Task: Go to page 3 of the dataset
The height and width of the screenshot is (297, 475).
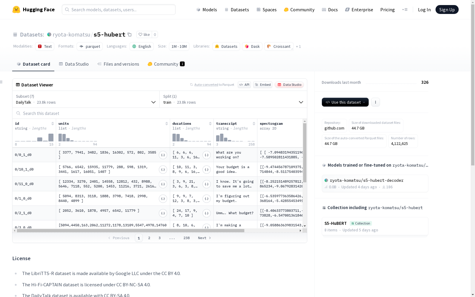Action: click(159, 238)
